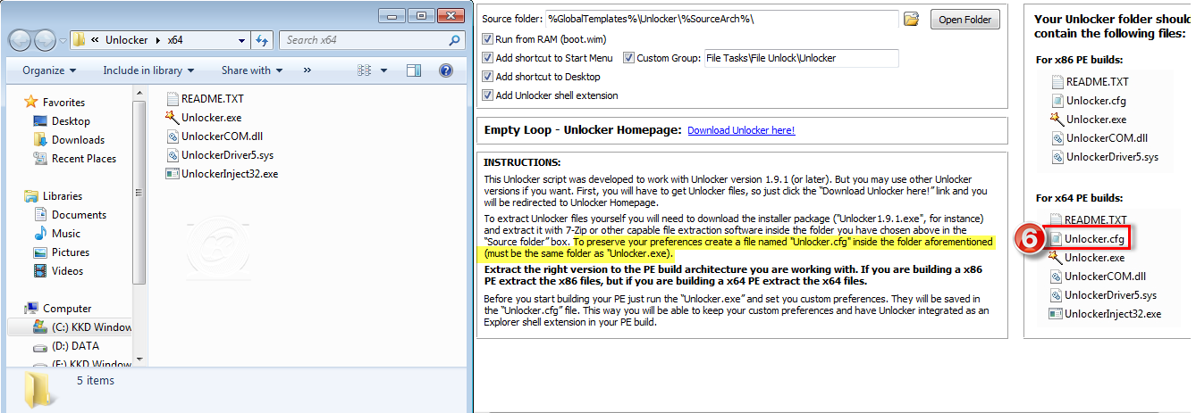Select the (C:) KKD Windows drive

tap(70, 327)
